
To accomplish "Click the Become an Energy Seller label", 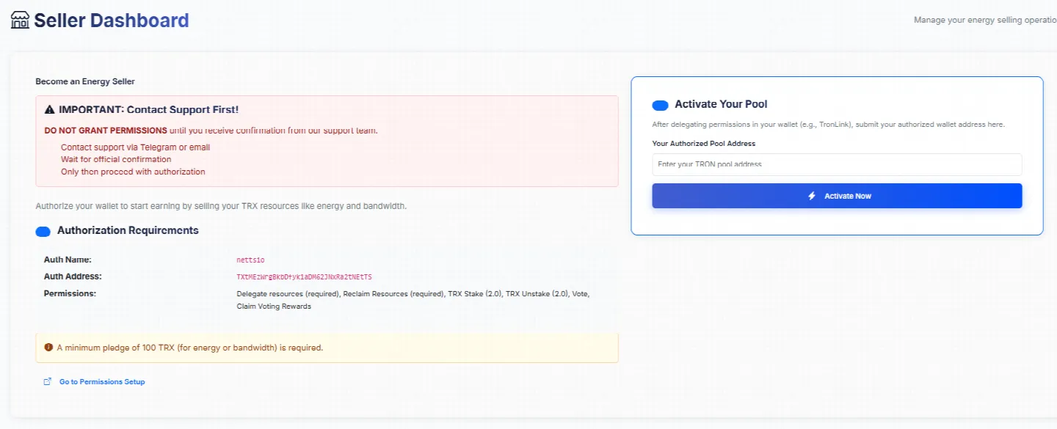I will pyautogui.click(x=85, y=81).
